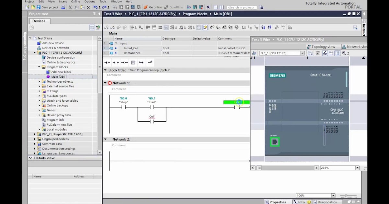The width and height of the screenshot is (389, 204).
Task: Select PLC alarm text lists item
Action: [59, 125]
